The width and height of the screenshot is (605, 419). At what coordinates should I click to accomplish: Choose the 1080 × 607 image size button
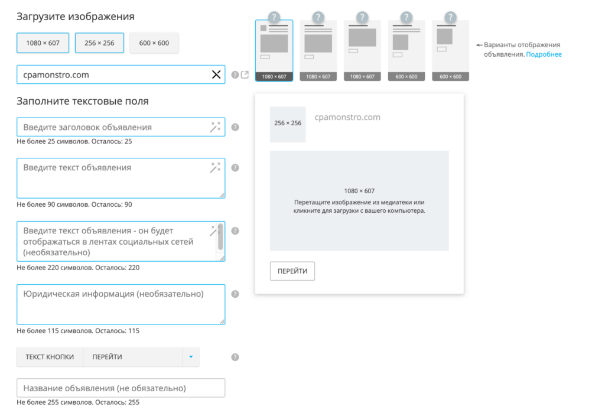click(43, 43)
